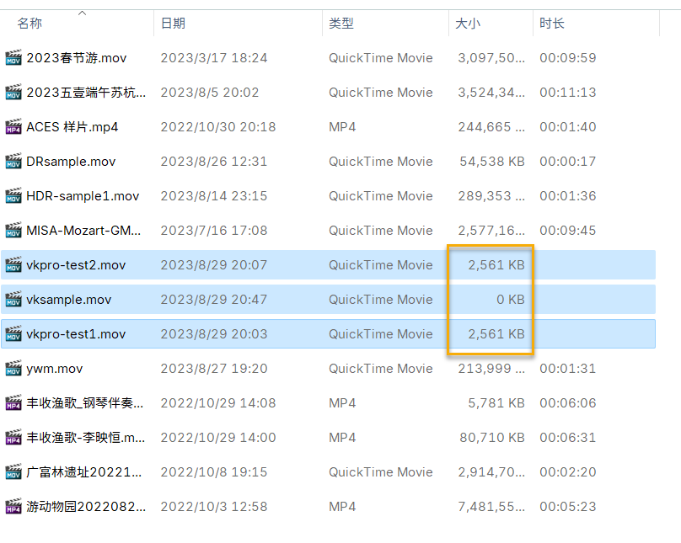Select the MISA-Mozart video file
The height and width of the screenshot is (543, 681).
coord(83,231)
